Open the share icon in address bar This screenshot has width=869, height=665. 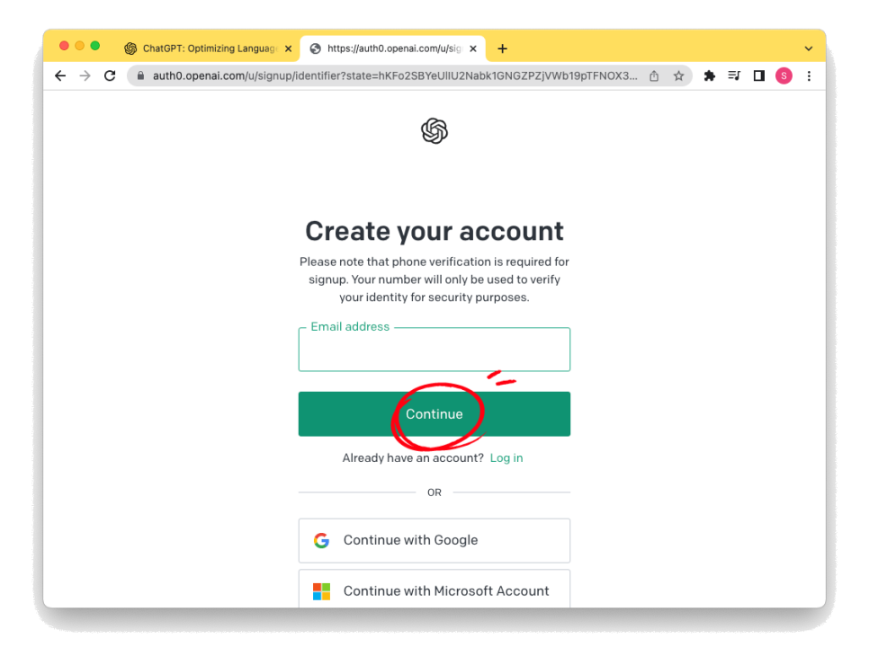[x=654, y=75]
